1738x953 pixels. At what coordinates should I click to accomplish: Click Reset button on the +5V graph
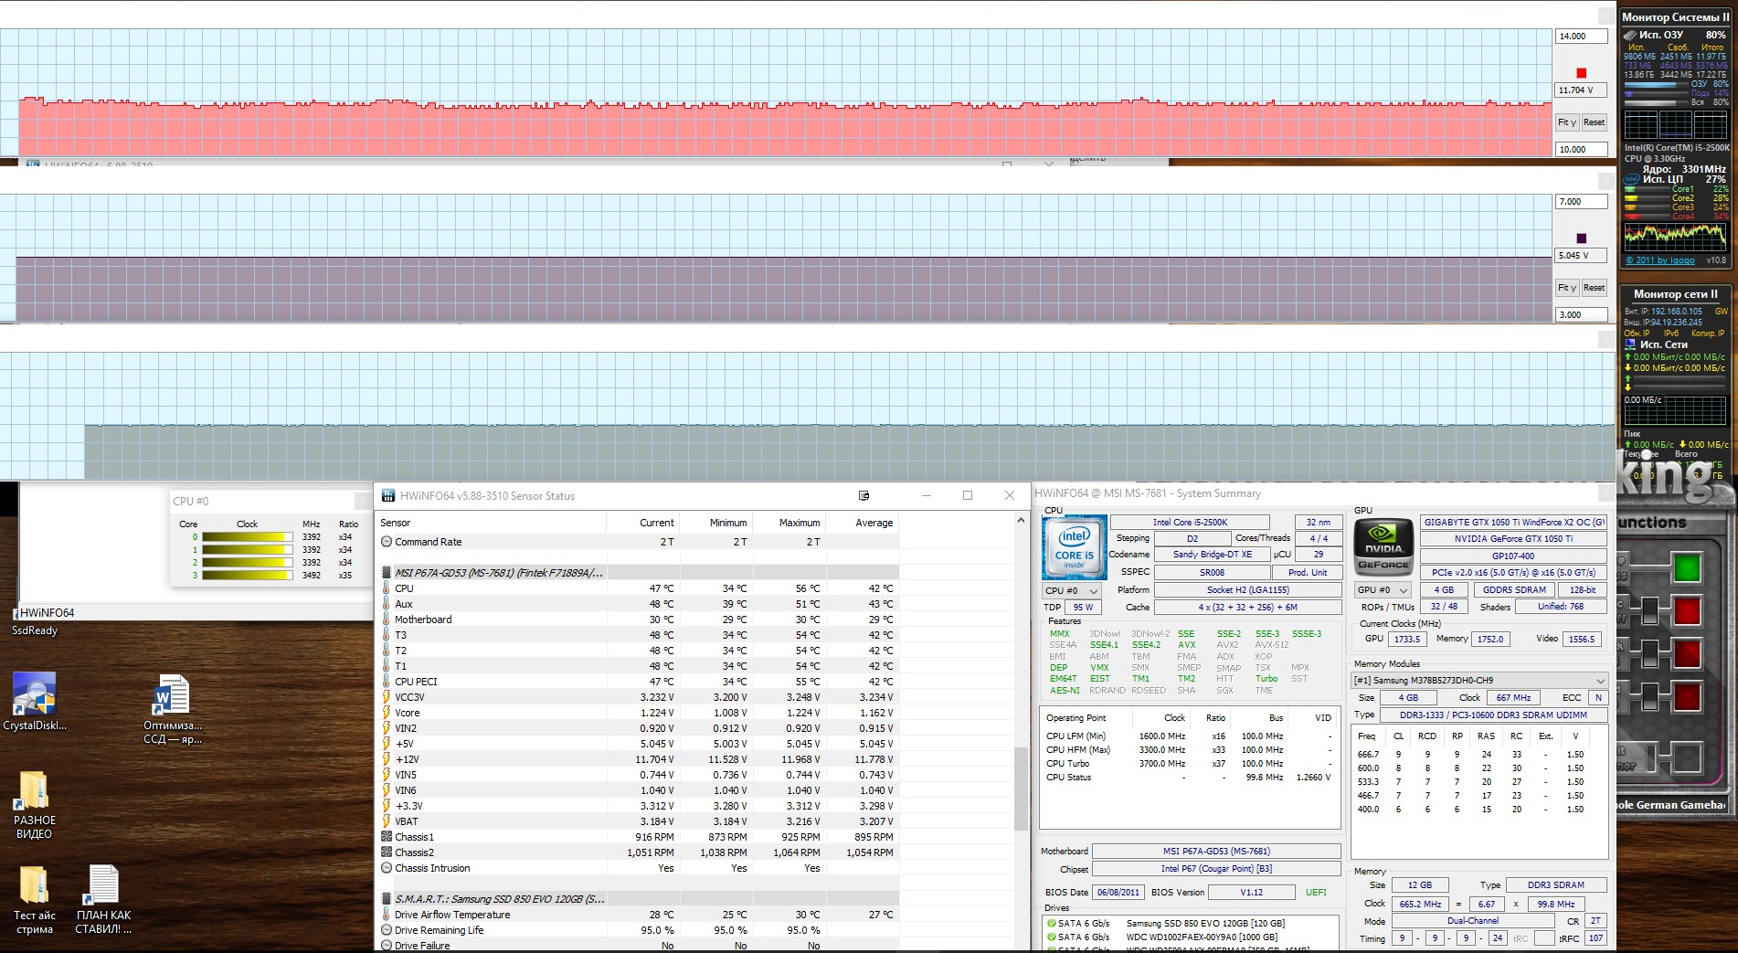(x=1594, y=288)
